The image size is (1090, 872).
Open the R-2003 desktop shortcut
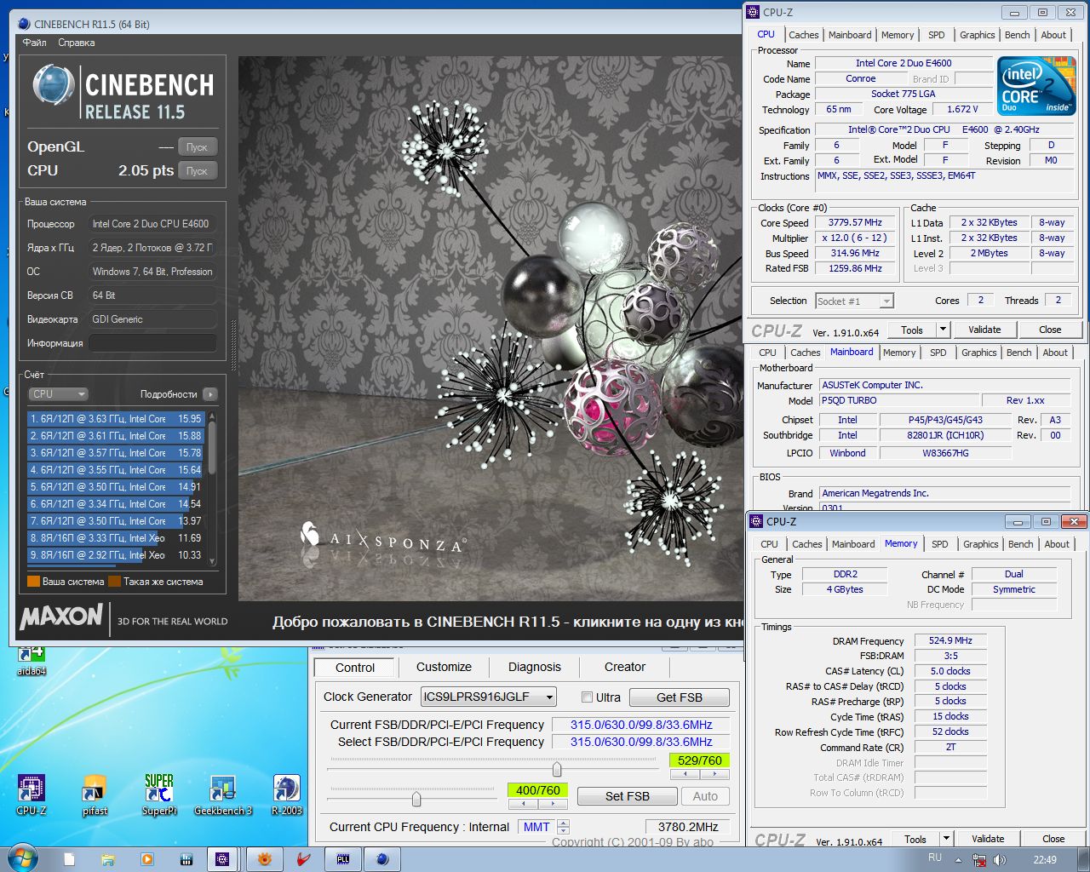pos(287,795)
